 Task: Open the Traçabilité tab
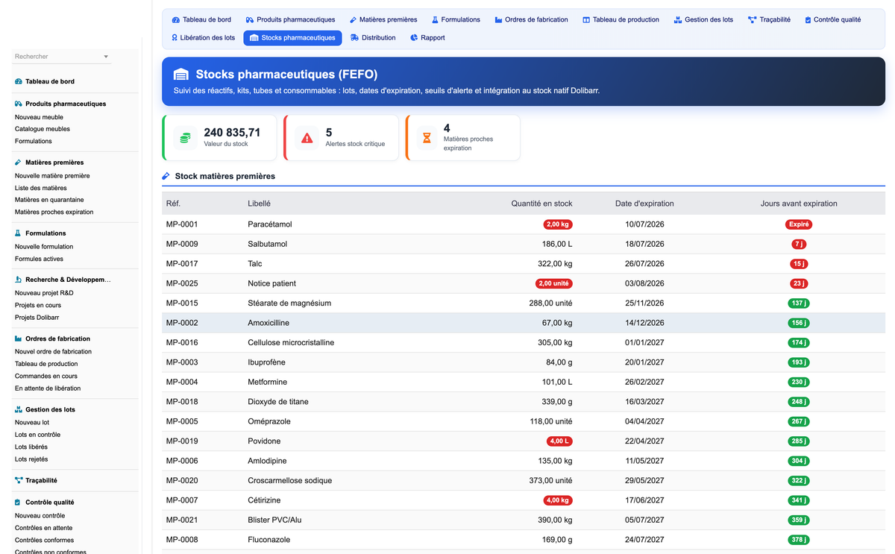770,19
